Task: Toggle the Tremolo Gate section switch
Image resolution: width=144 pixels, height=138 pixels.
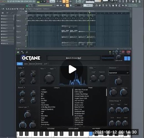Action: tap(28, 107)
